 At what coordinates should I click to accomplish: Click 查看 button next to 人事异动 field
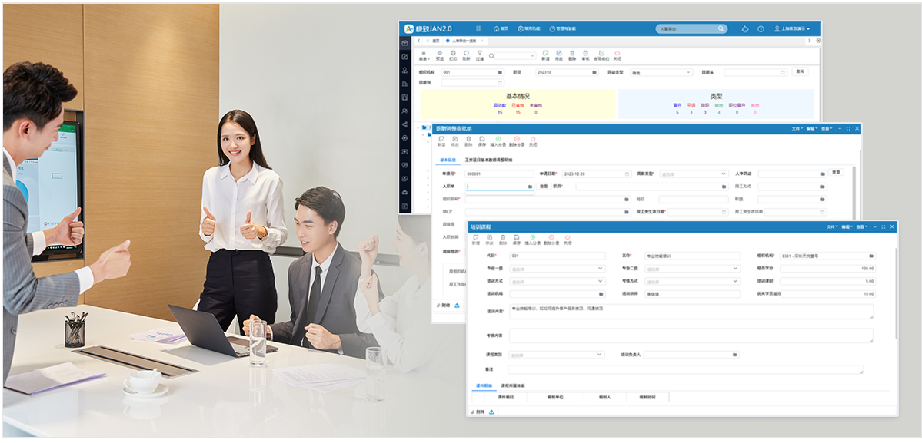tap(837, 173)
